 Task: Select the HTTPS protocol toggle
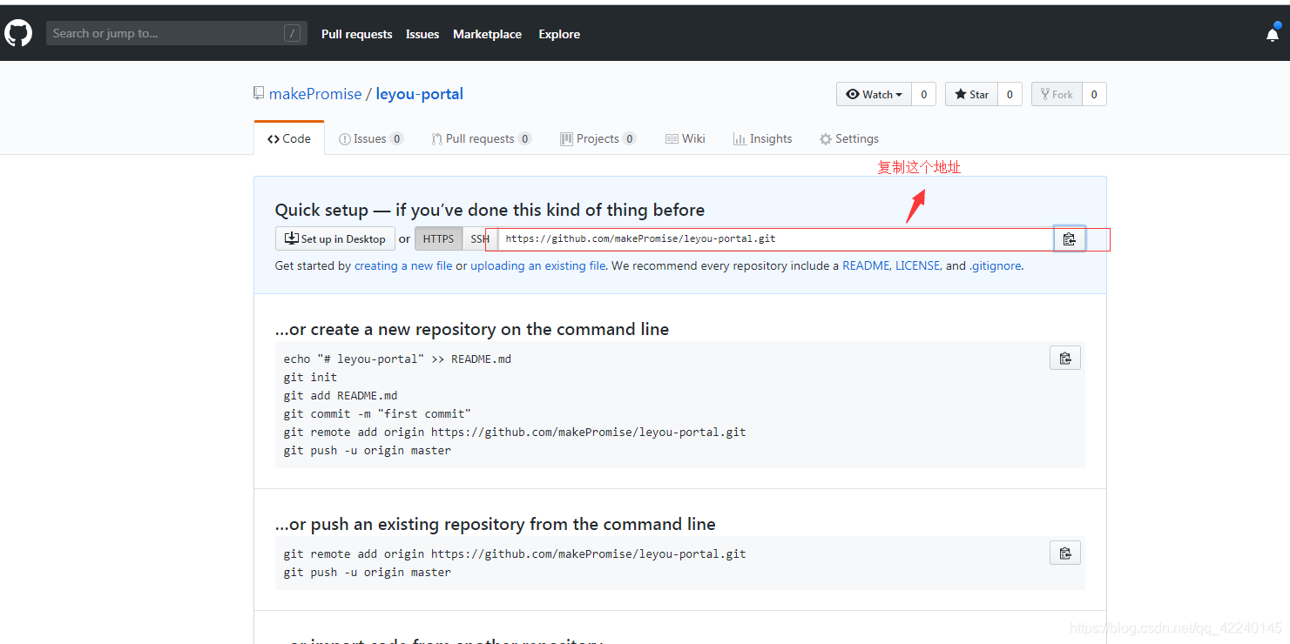(x=438, y=238)
